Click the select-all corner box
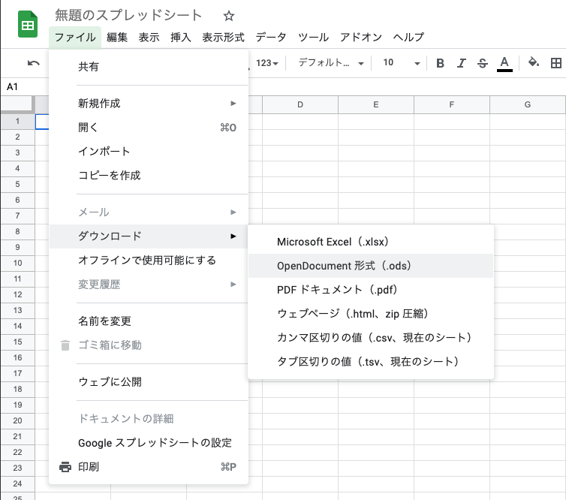566x500 pixels. tap(17, 104)
